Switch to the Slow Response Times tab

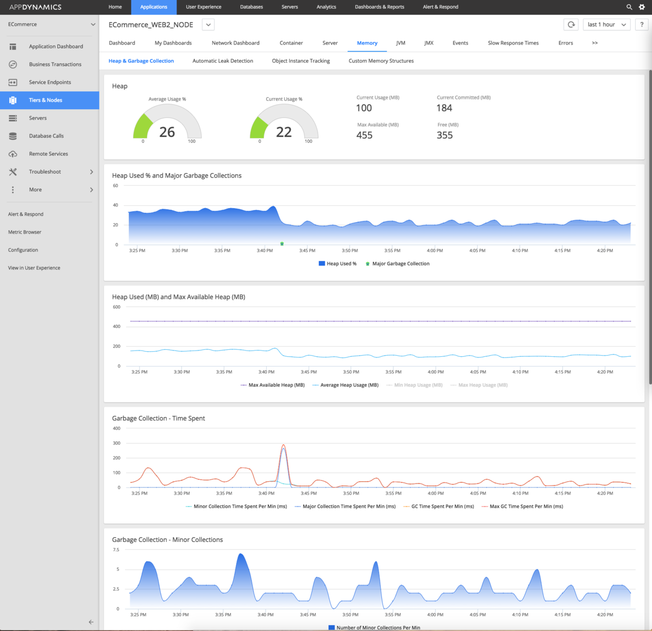pos(513,43)
